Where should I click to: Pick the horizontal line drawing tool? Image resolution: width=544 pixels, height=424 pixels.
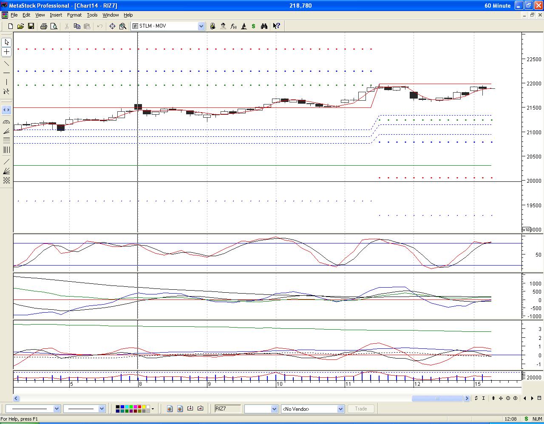(6, 73)
